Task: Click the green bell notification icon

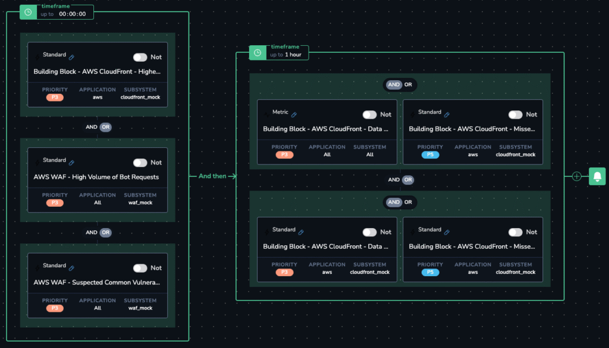Action: pos(597,176)
